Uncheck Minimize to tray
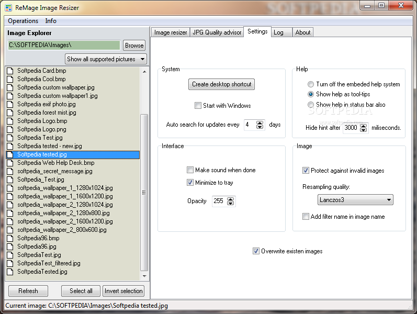This screenshot has height=314, width=417. click(x=190, y=183)
